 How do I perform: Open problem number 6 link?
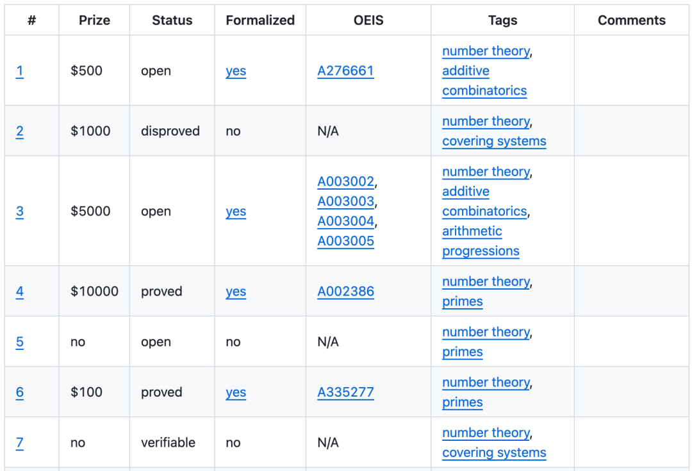click(x=20, y=392)
